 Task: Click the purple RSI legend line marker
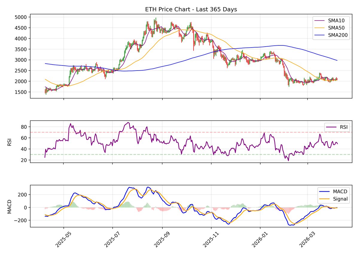pyautogui.click(x=331, y=127)
